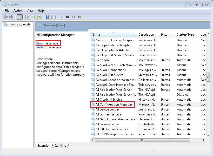Click the Restart the service link
The image size is (213, 156).
tap(41, 47)
